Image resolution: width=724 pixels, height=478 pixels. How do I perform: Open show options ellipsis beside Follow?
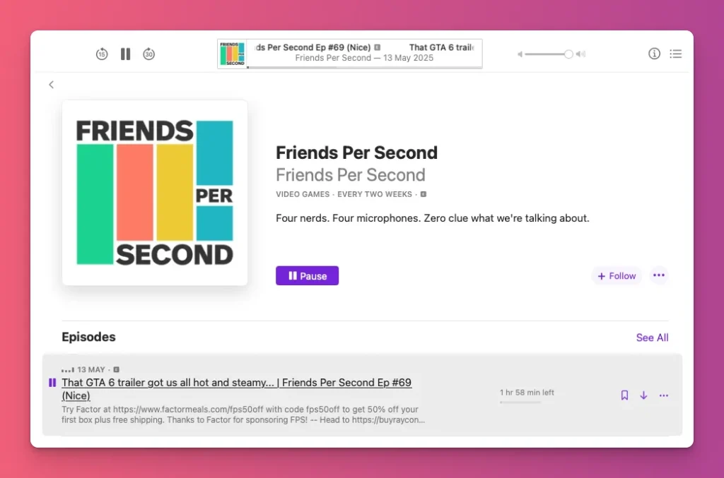click(x=659, y=275)
